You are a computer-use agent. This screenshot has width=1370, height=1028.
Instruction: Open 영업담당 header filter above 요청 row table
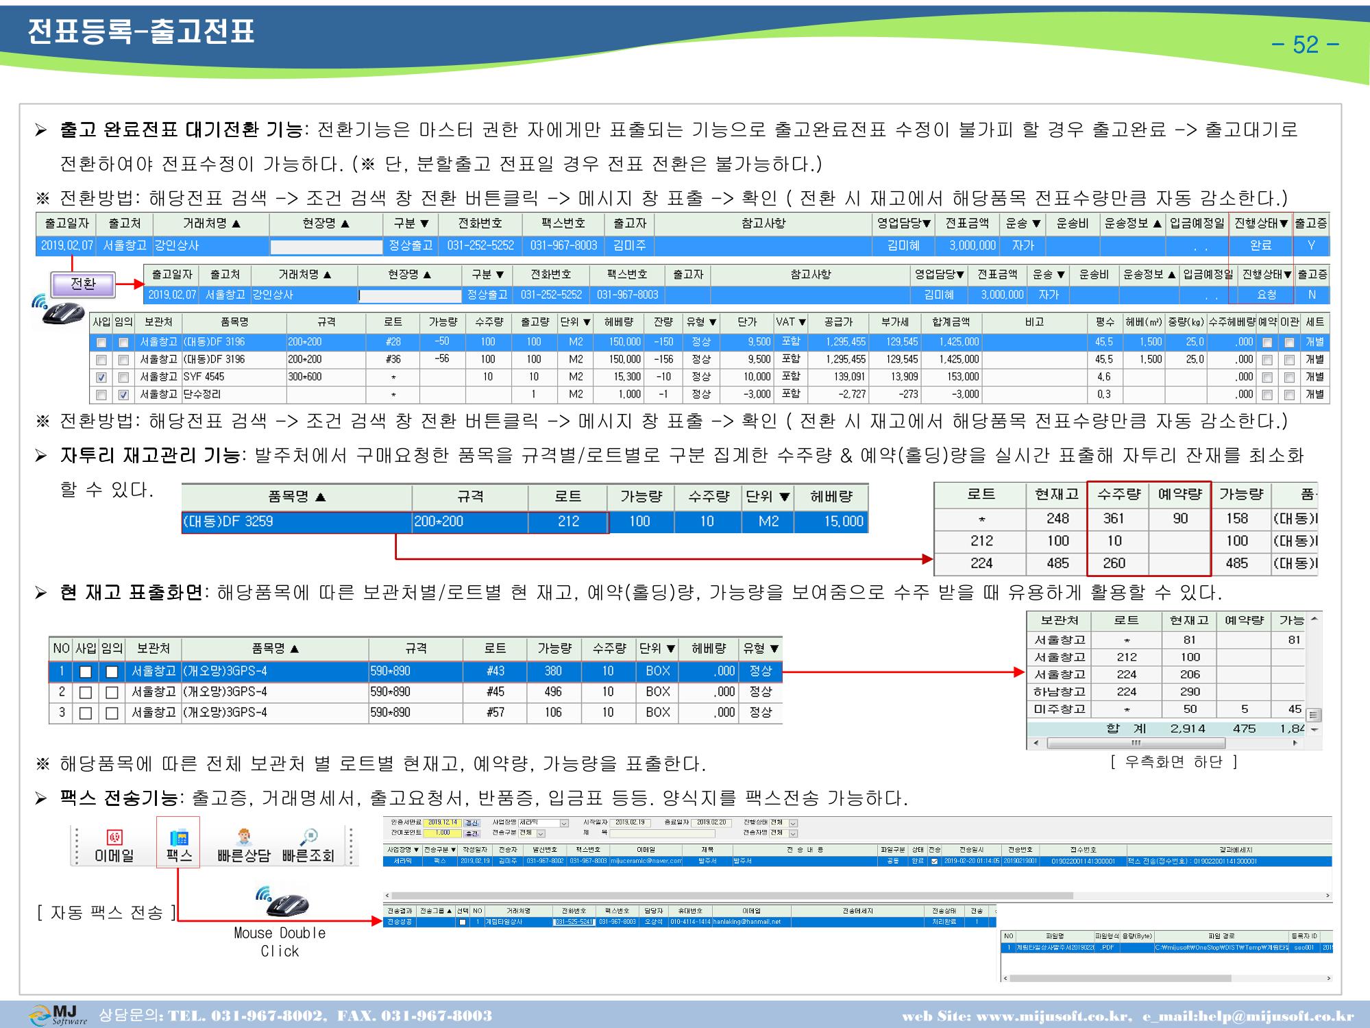coord(961,275)
